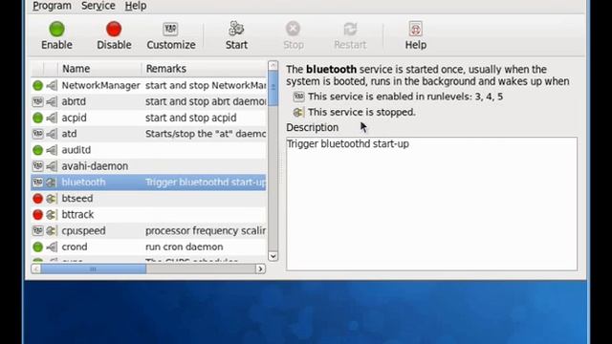Select the abrtd service name
Viewport: 612px width, 344px height.
[74, 101]
